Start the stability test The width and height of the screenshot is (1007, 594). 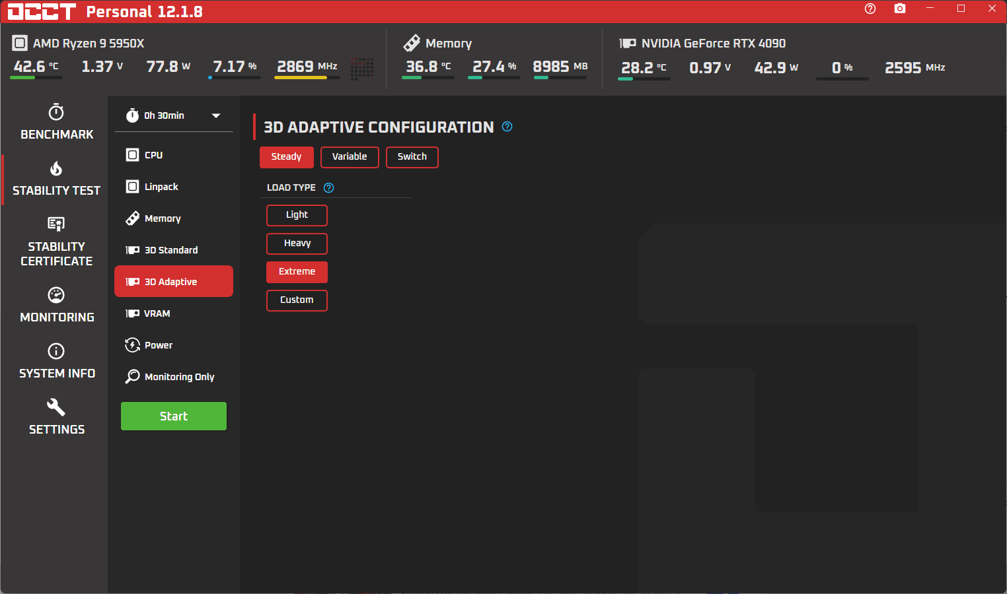pos(174,416)
